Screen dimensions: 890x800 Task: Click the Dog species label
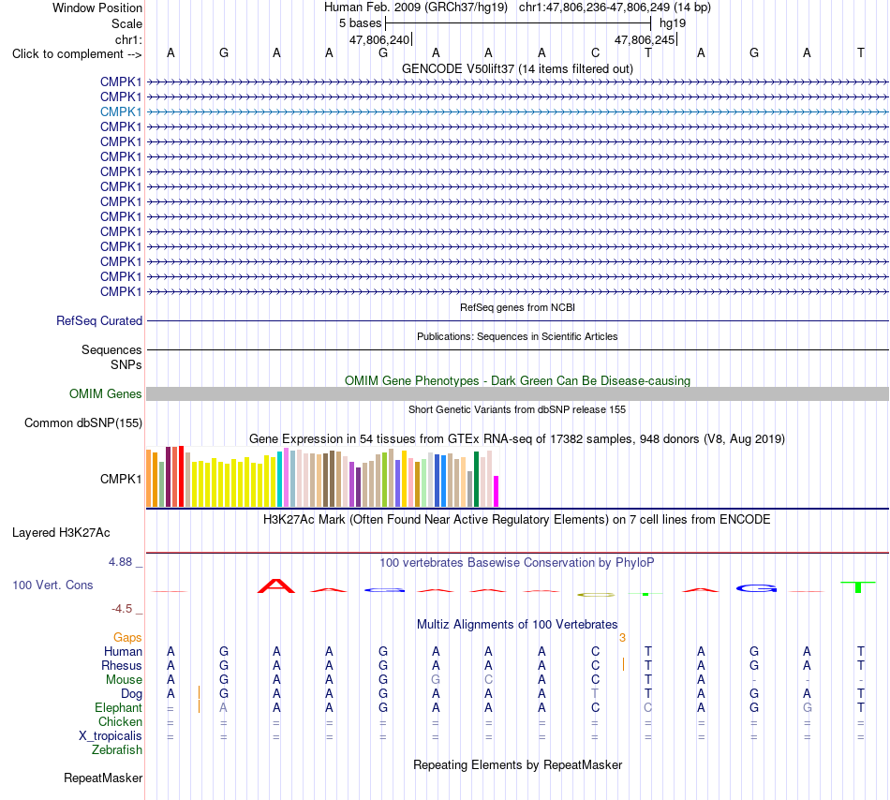(131, 694)
